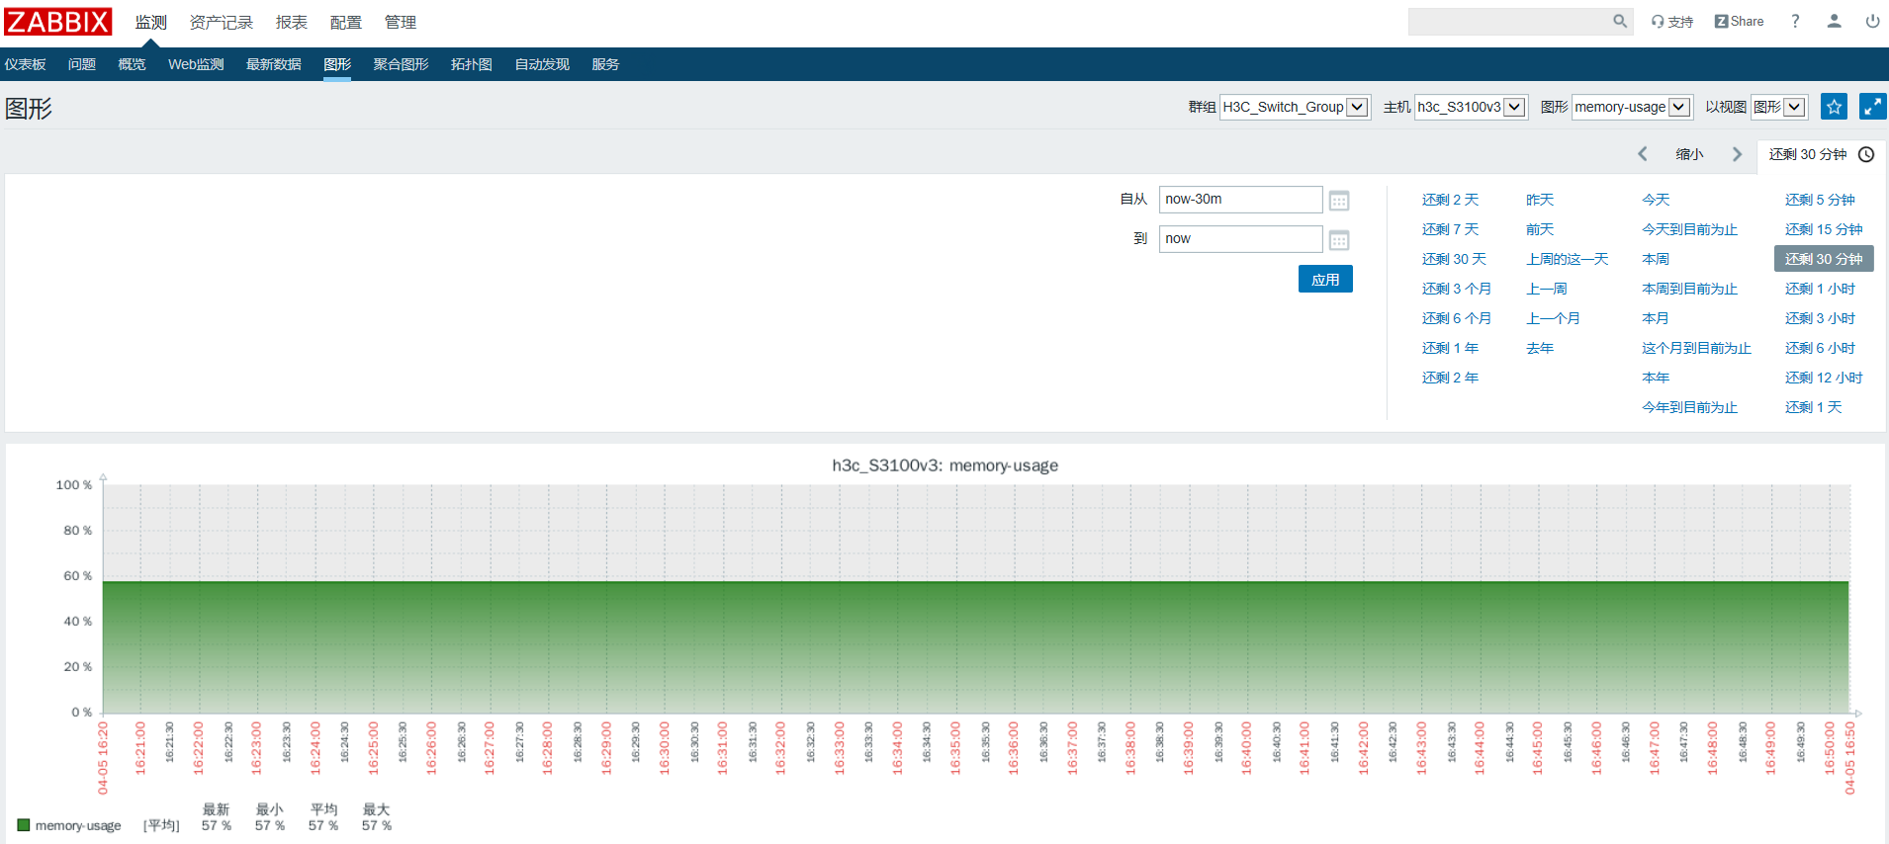Select 还剩 7 天 time range
The width and height of the screenshot is (1889, 844).
(x=1450, y=229)
